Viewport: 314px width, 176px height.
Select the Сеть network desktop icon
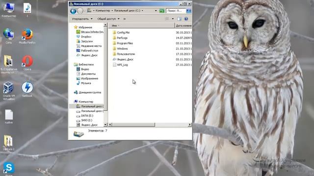(9, 36)
